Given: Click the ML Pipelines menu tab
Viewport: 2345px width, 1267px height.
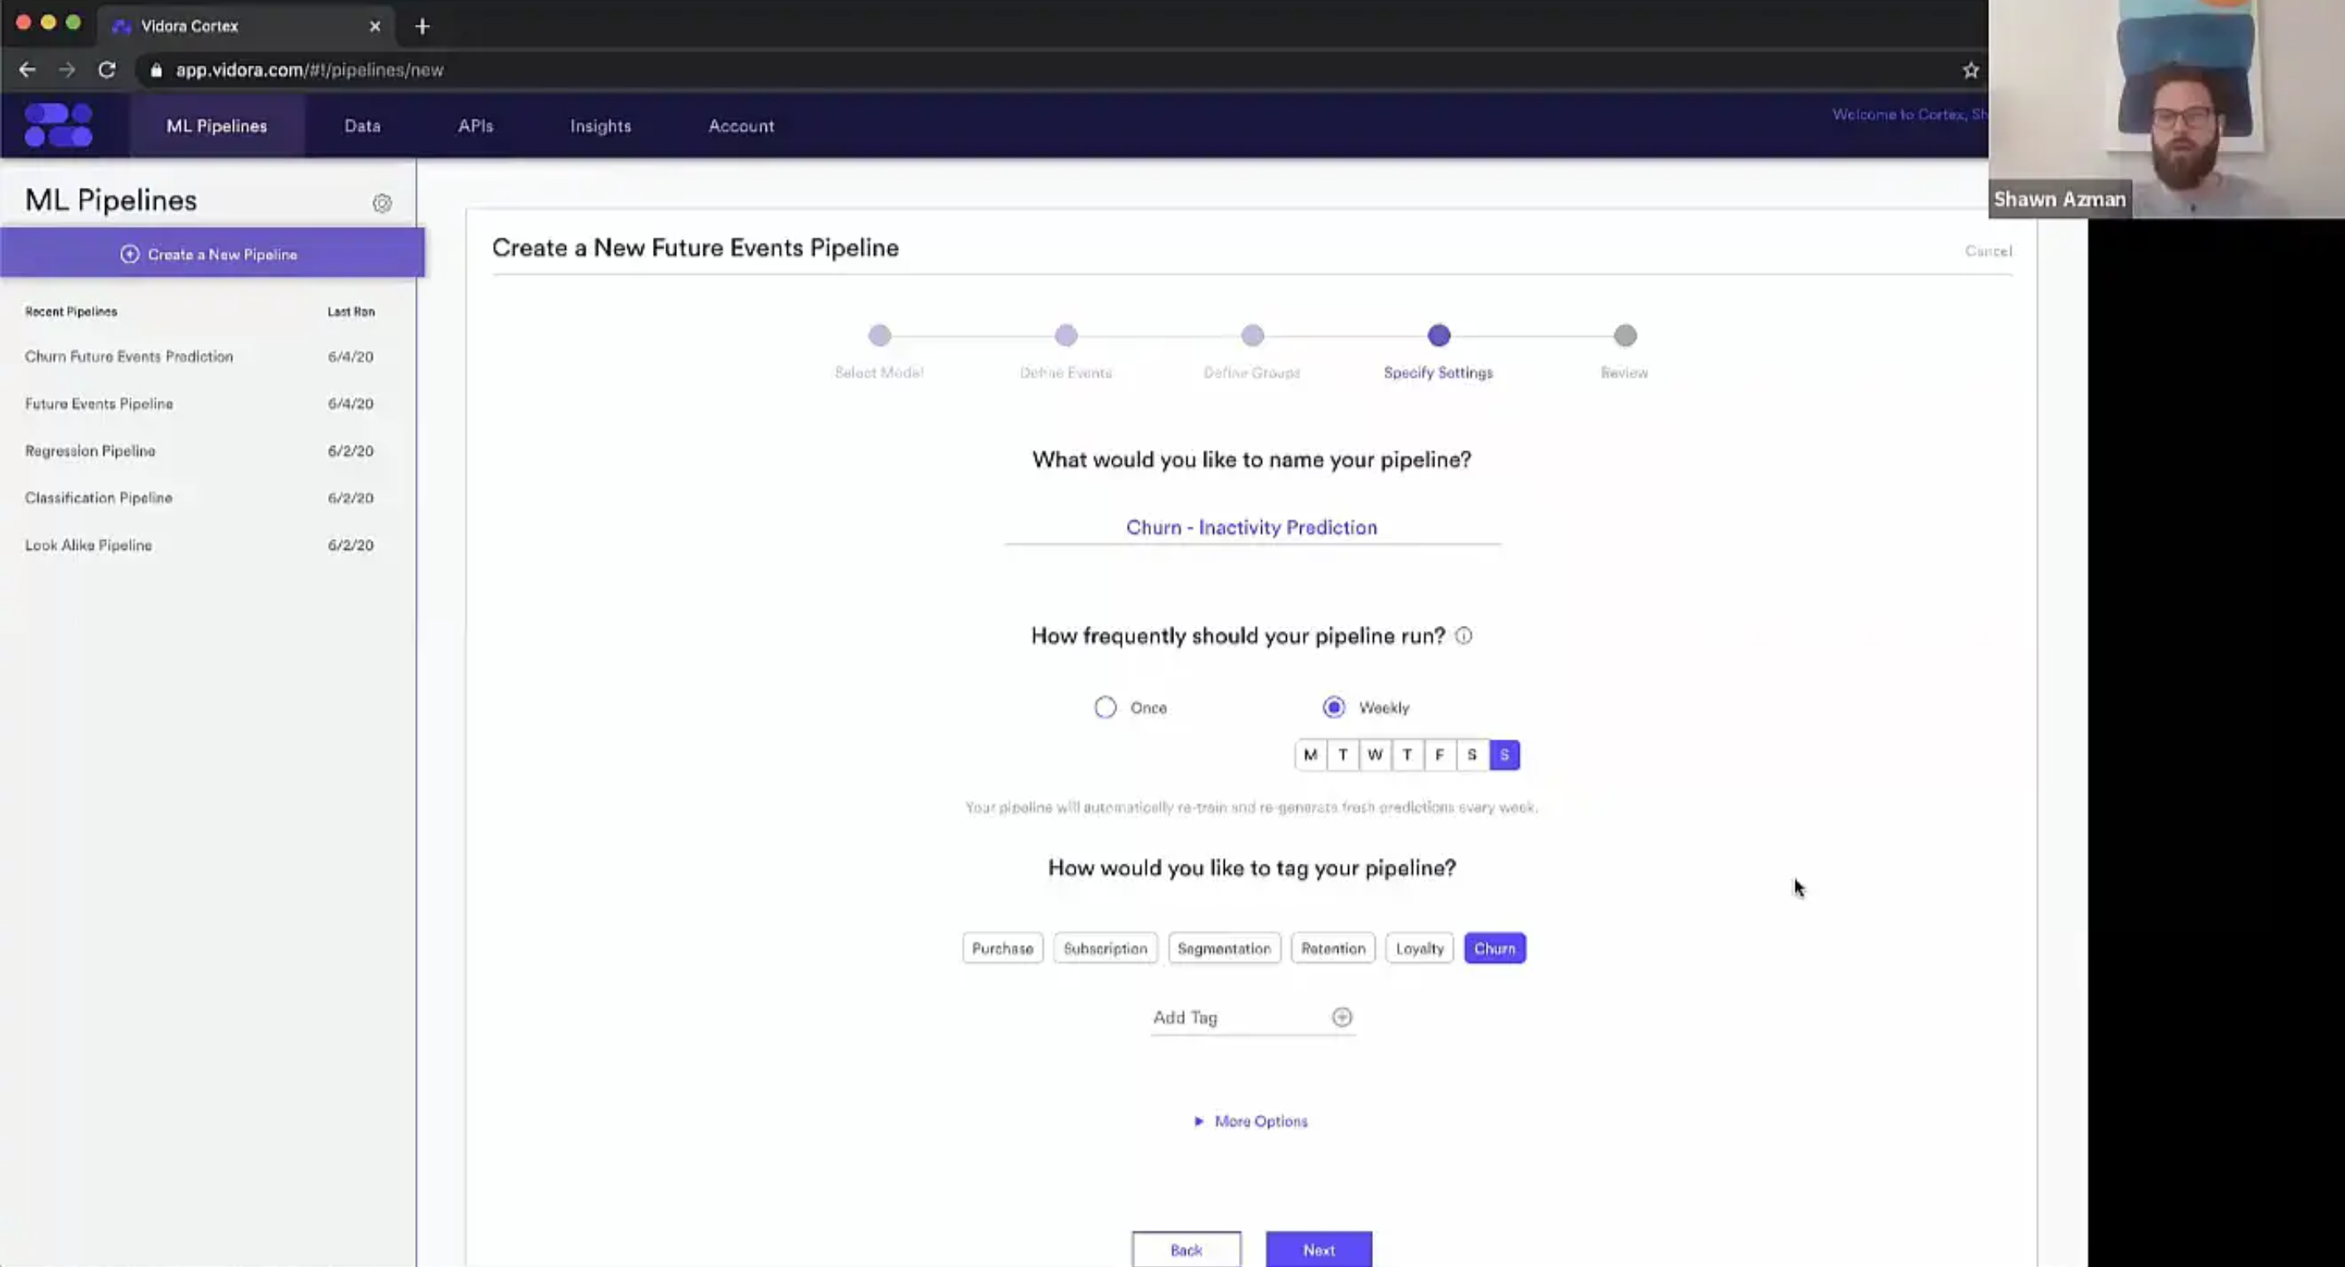Looking at the screenshot, I should coord(215,125).
